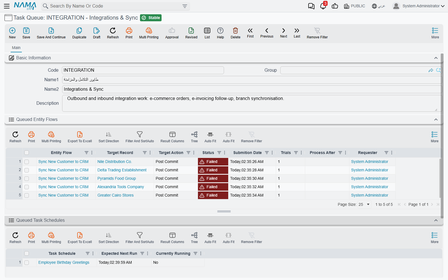The width and height of the screenshot is (448, 280).
Task: Open Sync New Customer to CRM in Pyramids Food Group row
Action: (63, 178)
